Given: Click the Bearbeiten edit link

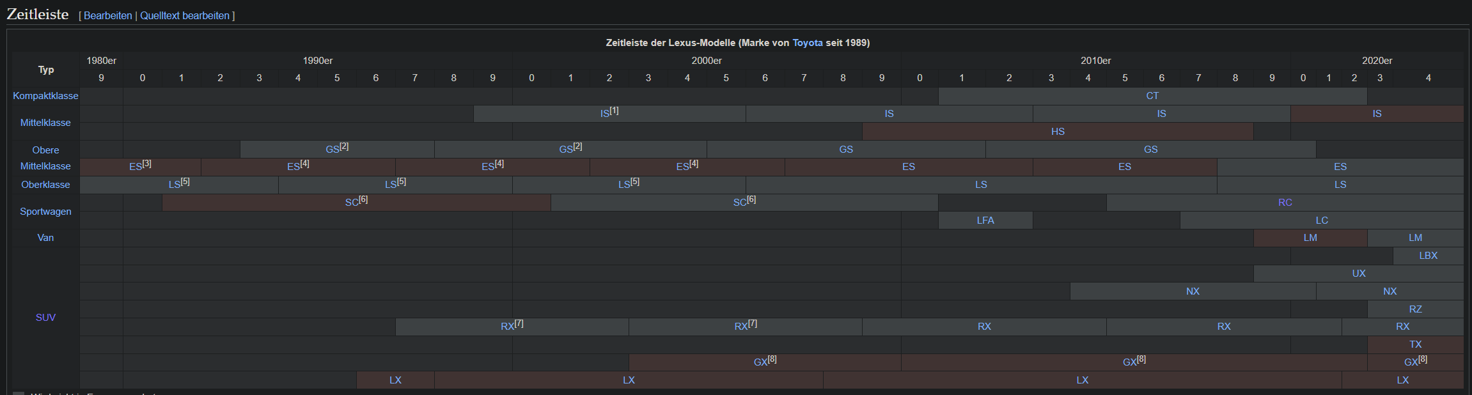Looking at the screenshot, I should (107, 15).
